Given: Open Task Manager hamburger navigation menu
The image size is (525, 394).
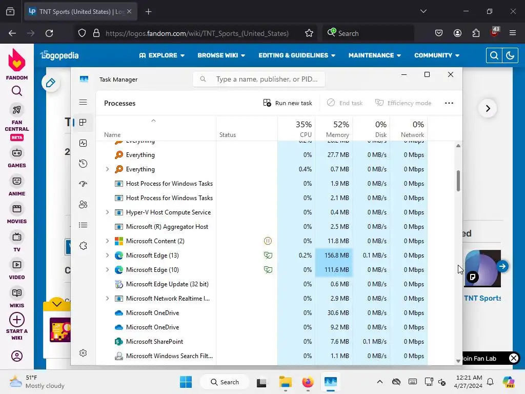Looking at the screenshot, I should pos(83,102).
